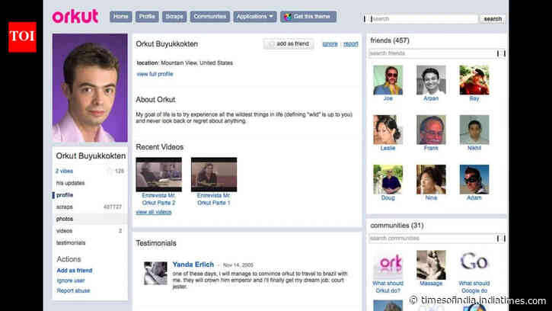Viewport: 552px width, 311px height.
Task: Open friend Leslie's avatar
Action: pyautogui.click(x=388, y=130)
